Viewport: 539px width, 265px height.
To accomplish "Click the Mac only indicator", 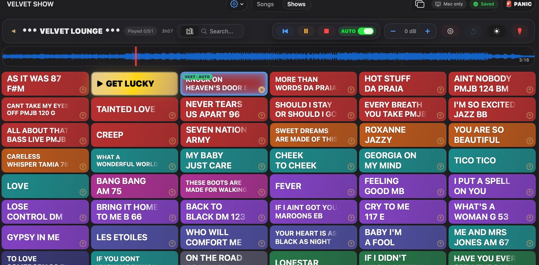I will point(449,4).
